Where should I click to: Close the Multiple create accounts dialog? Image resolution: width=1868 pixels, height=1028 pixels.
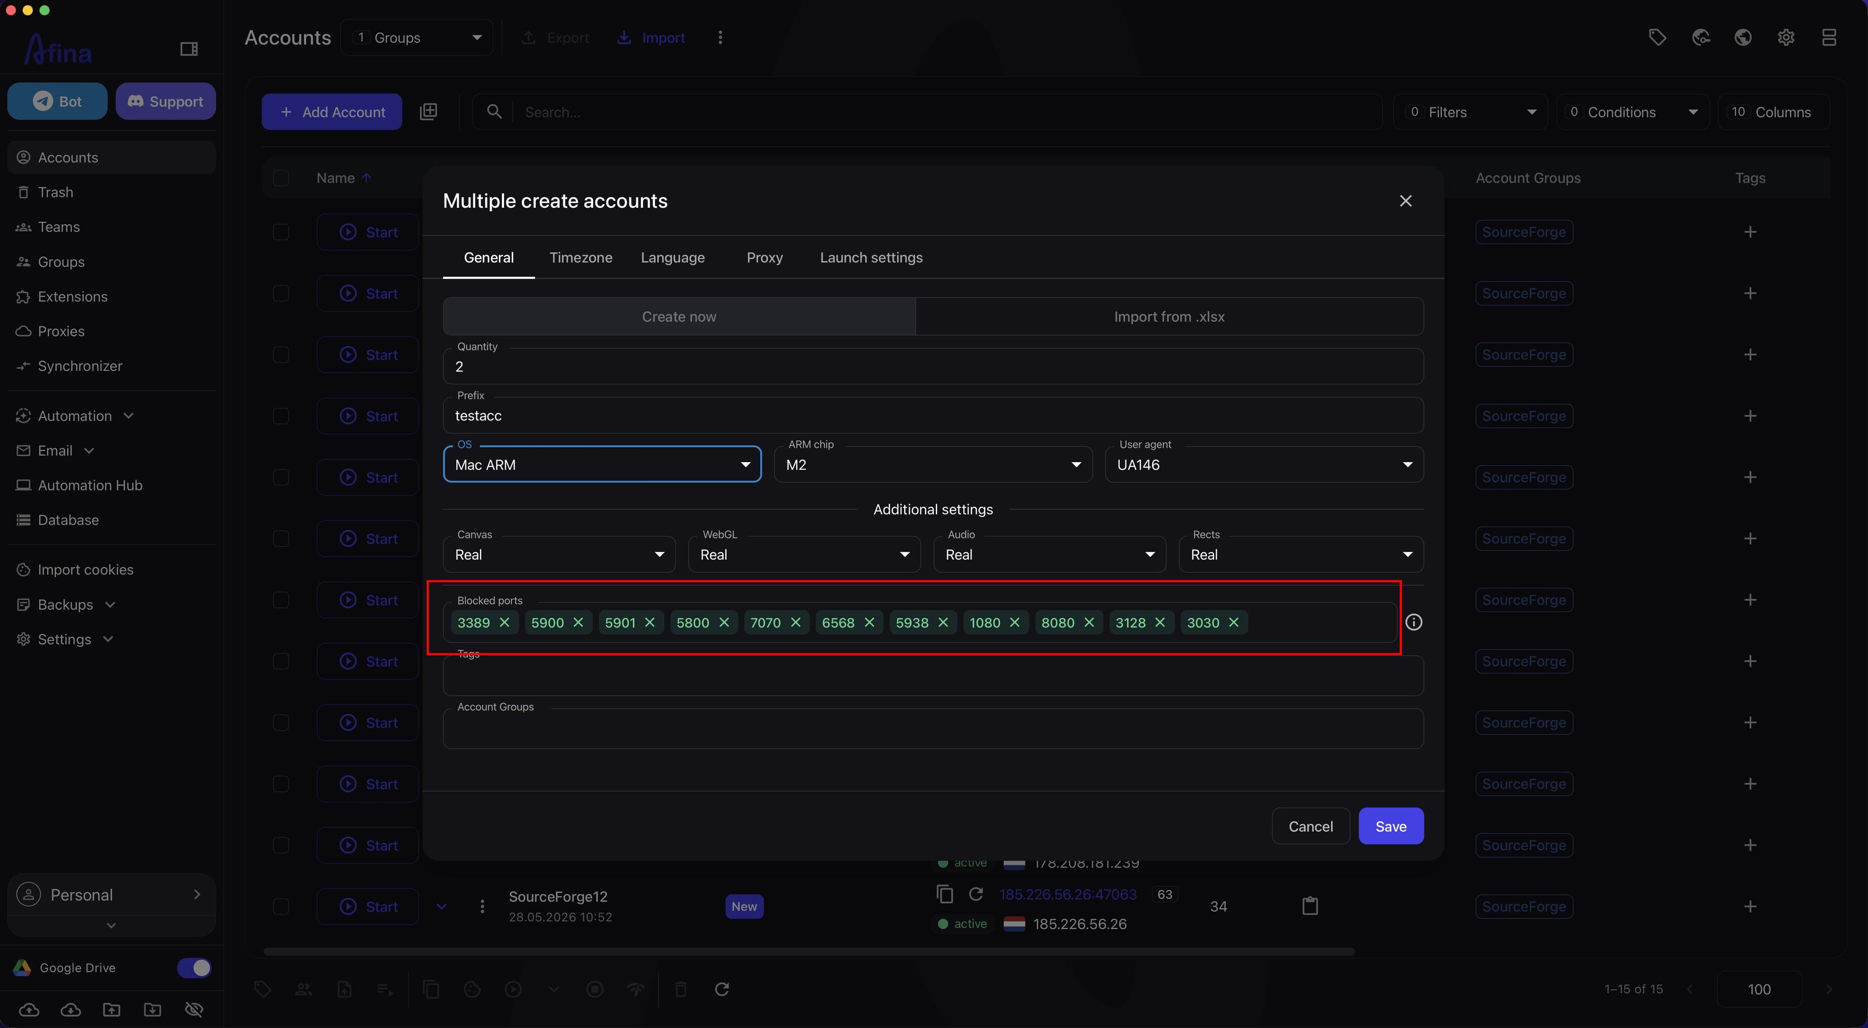point(1405,201)
